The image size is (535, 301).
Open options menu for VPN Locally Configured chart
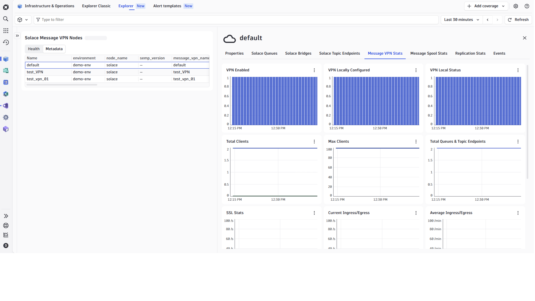416,70
